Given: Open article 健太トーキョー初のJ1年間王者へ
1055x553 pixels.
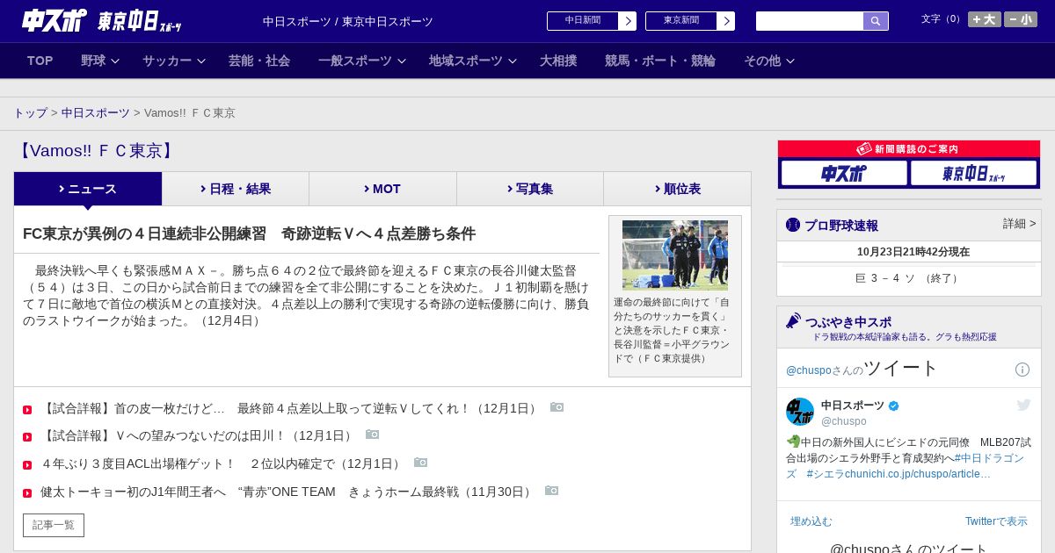Looking at the screenshot, I should [288, 492].
